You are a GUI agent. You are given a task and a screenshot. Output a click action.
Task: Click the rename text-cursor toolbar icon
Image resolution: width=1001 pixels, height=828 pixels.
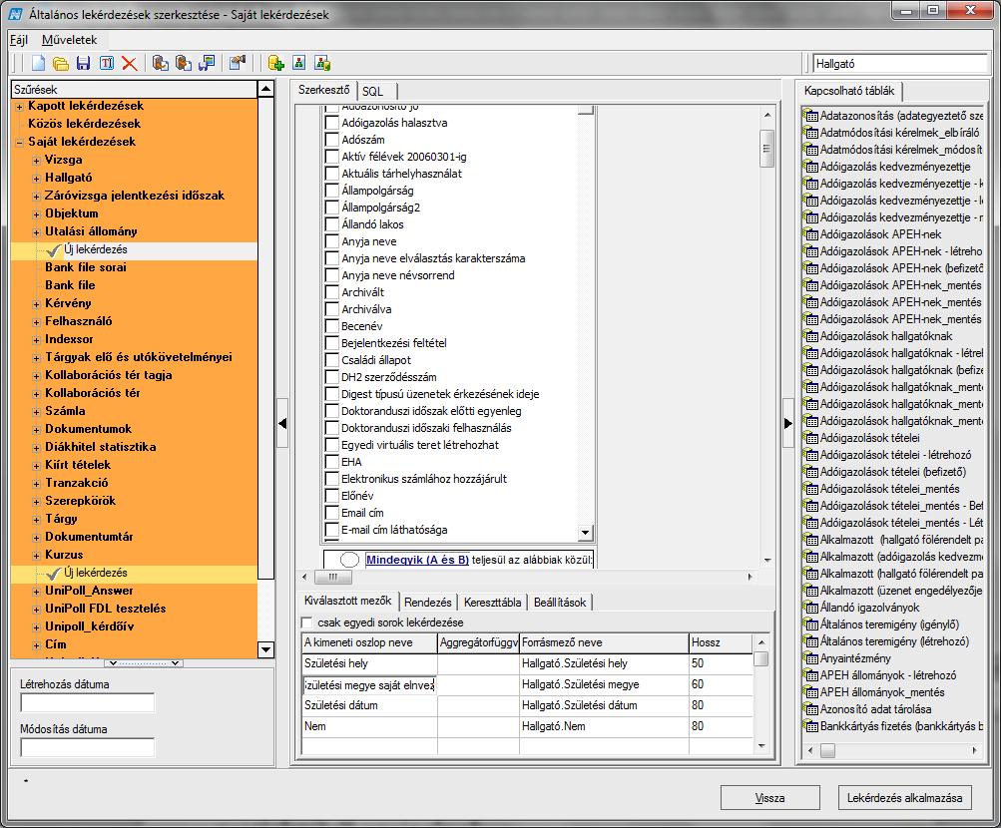tap(107, 63)
